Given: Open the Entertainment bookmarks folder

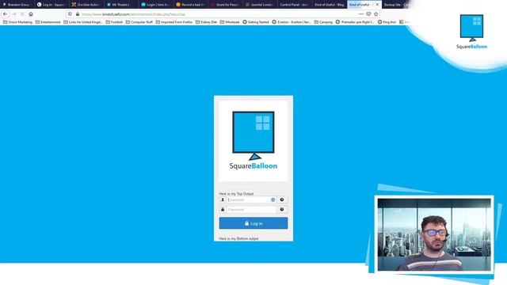Looking at the screenshot, I should tap(48, 22).
